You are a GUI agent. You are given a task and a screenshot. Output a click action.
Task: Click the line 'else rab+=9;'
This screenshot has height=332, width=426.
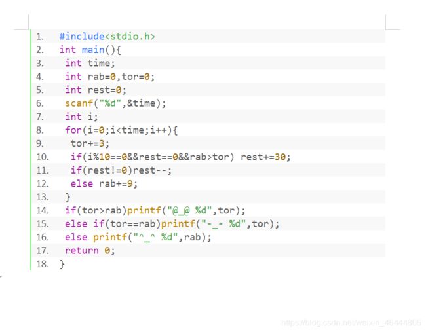point(104,184)
